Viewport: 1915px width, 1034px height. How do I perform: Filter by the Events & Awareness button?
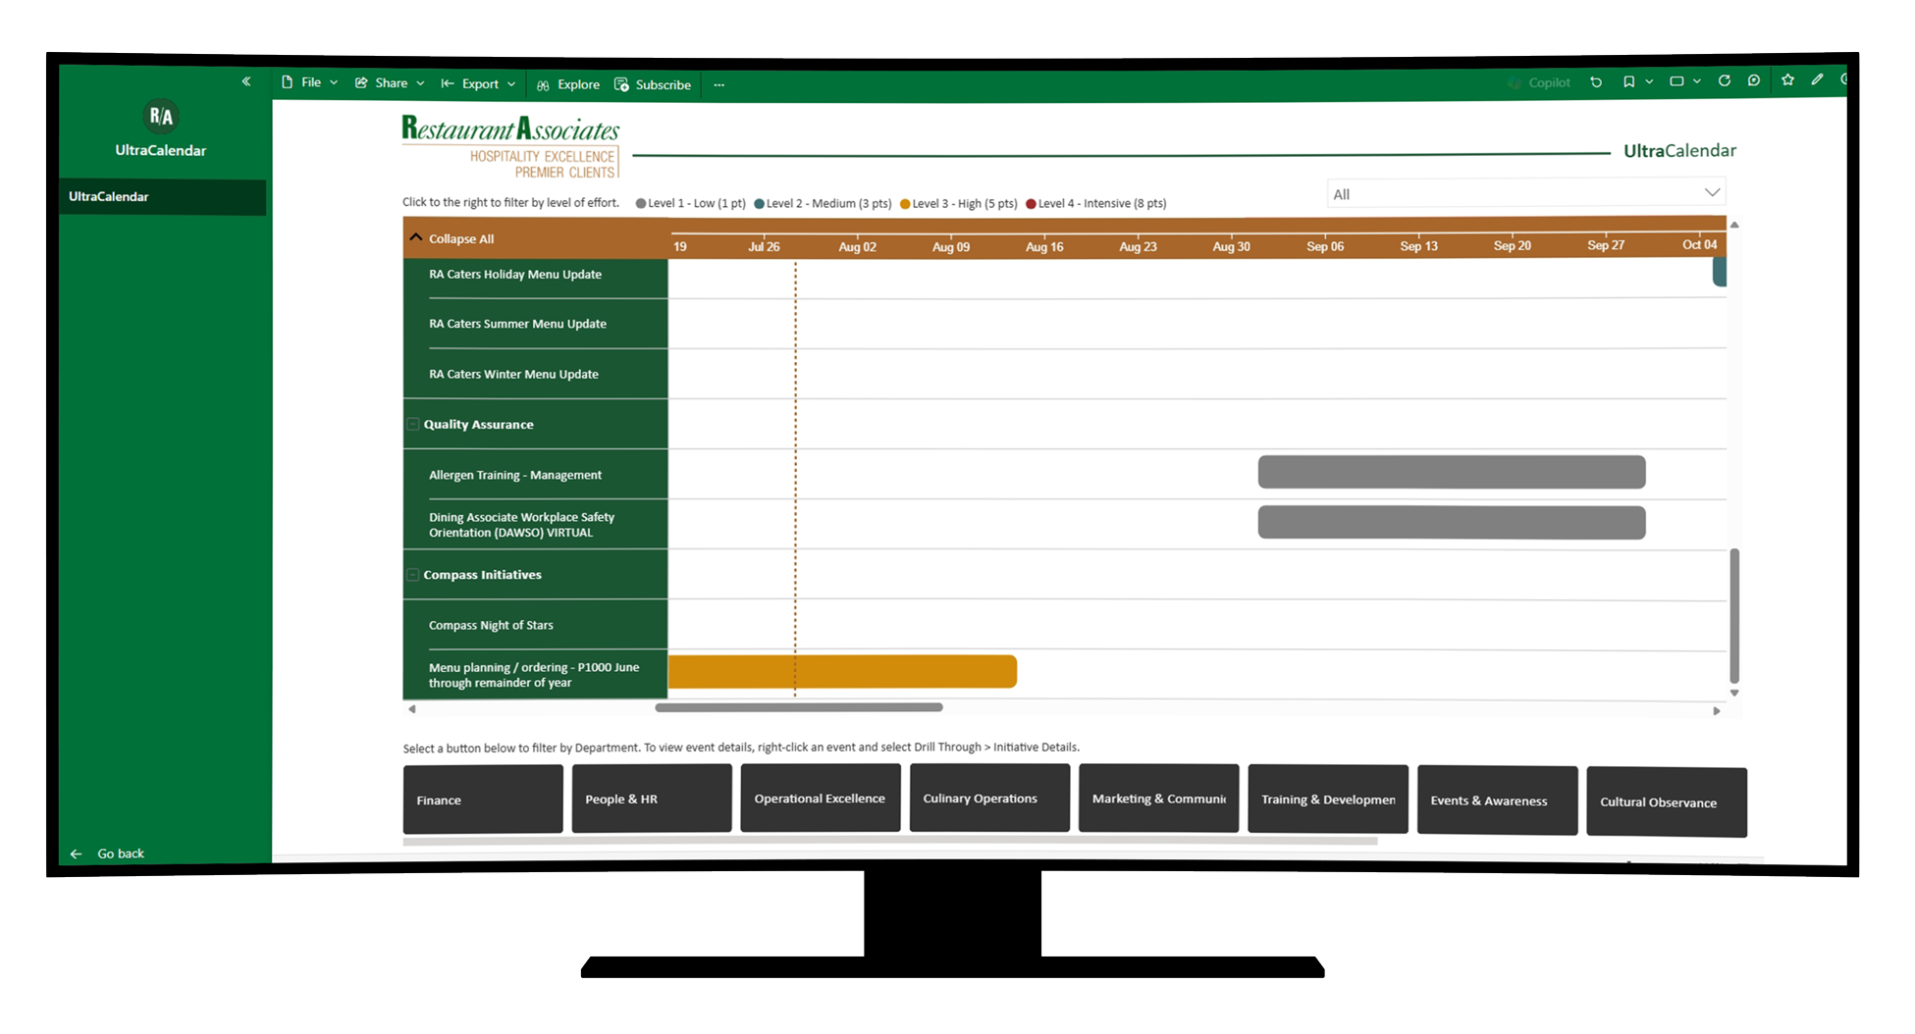pyautogui.click(x=1498, y=801)
